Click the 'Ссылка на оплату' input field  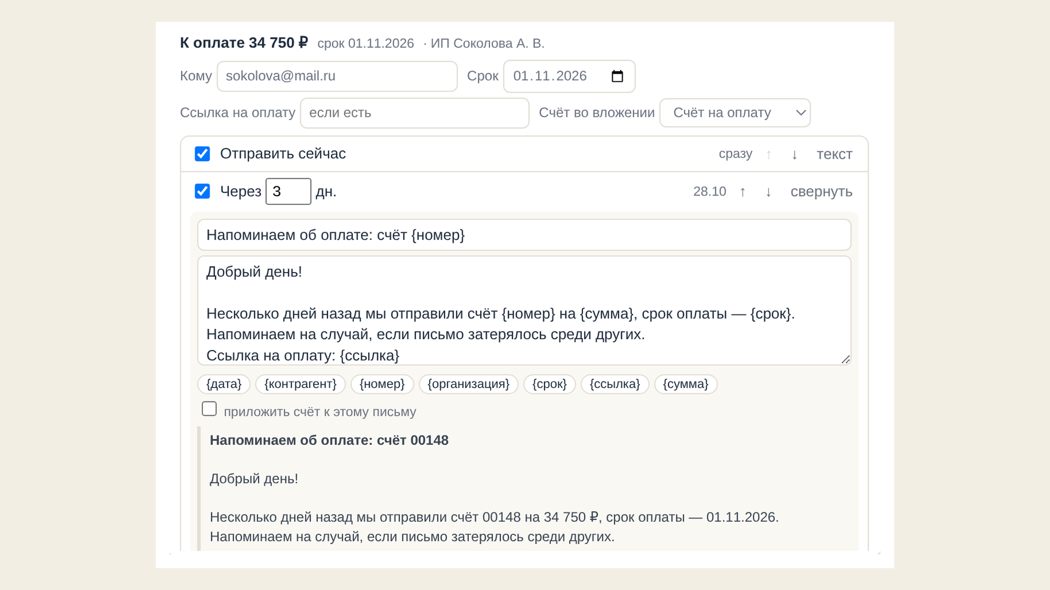click(x=415, y=113)
